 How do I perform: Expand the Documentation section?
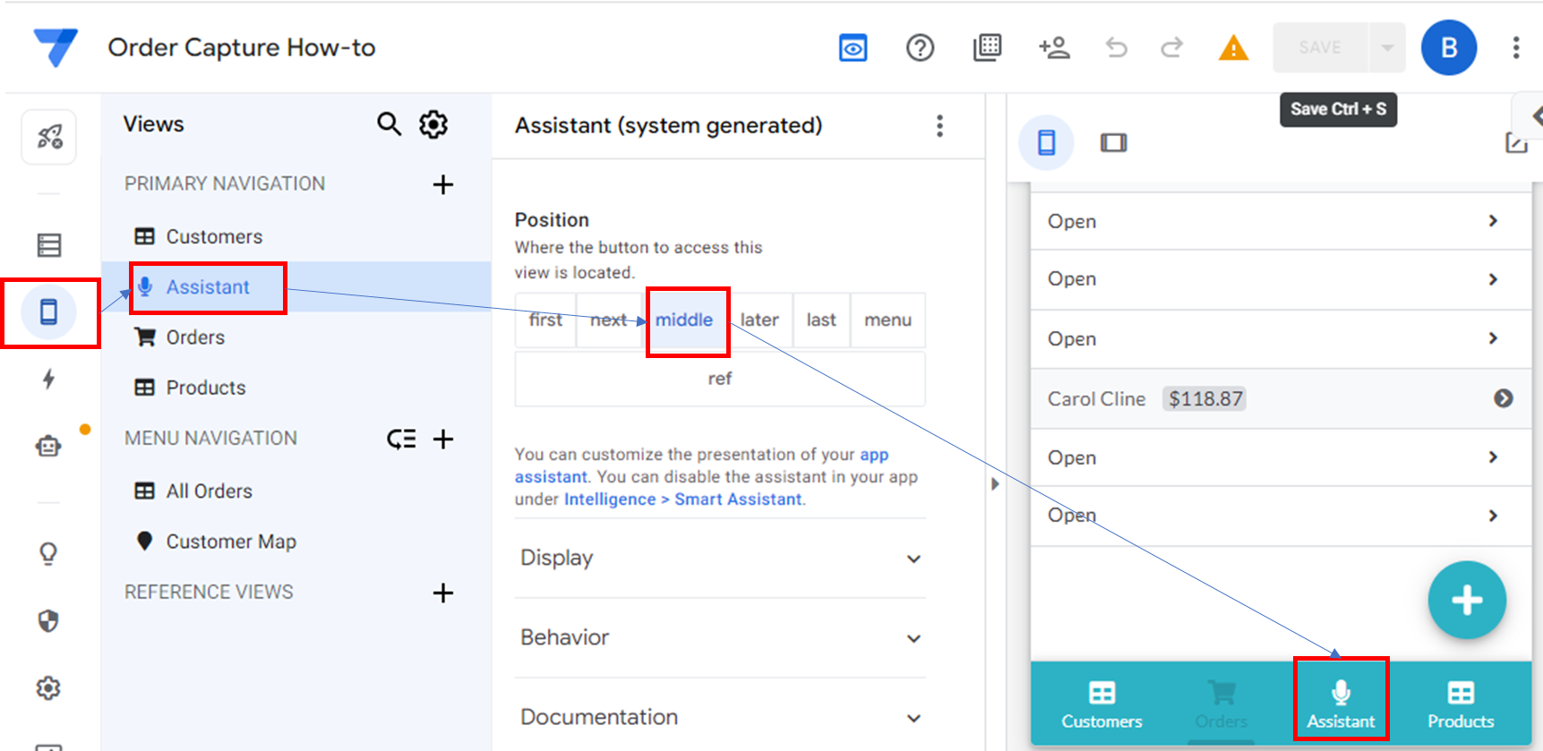pyautogui.click(x=720, y=716)
